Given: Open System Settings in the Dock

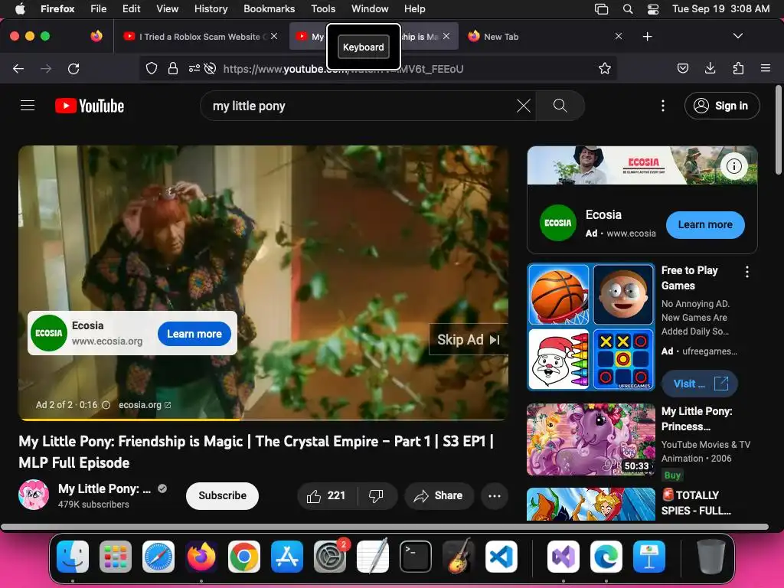Looking at the screenshot, I should tap(330, 556).
